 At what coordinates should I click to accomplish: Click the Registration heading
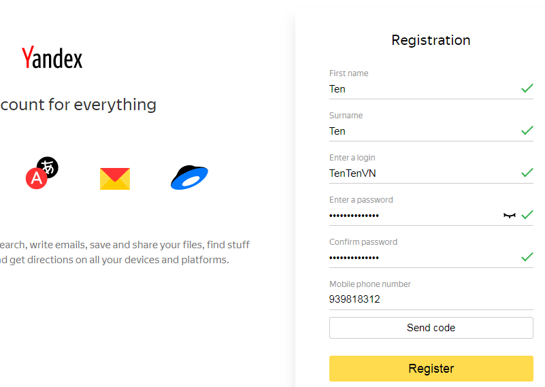pyautogui.click(x=431, y=40)
